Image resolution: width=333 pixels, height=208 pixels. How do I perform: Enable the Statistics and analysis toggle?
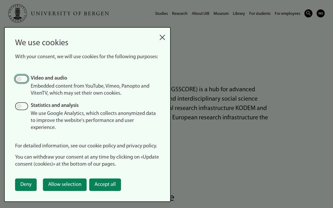point(22,106)
